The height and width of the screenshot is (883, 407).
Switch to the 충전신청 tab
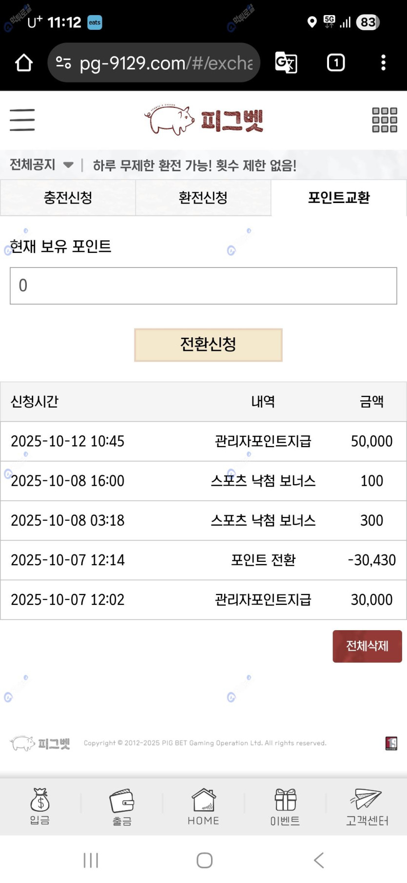(x=68, y=198)
